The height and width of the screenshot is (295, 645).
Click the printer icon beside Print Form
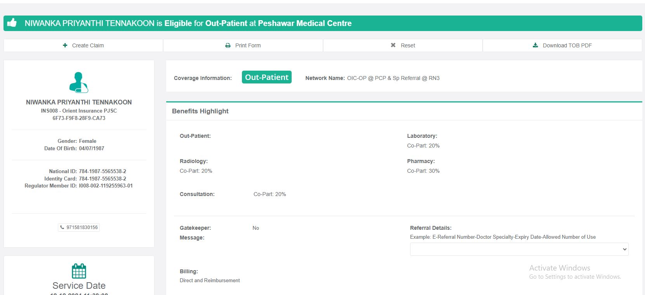tap(228, 45)
